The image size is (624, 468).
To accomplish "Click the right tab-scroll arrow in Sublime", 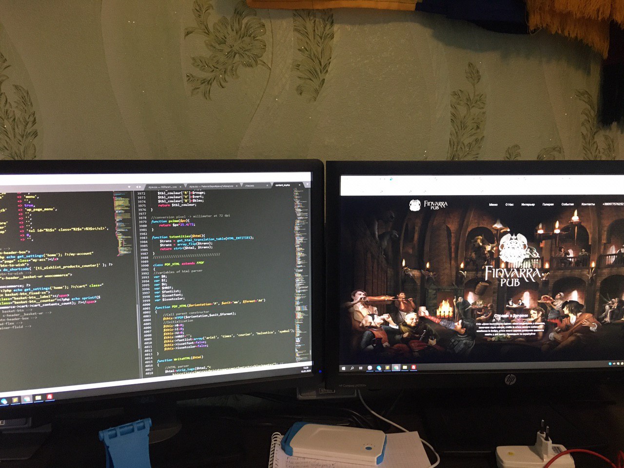I will (x=140, y=187).
